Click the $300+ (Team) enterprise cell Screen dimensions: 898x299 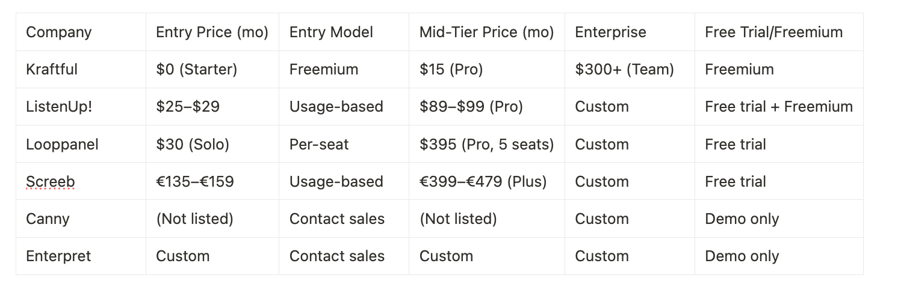pos(624,70)
